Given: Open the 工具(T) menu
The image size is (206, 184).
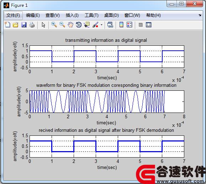Looking at the screenshot, I should coord(91,15).
